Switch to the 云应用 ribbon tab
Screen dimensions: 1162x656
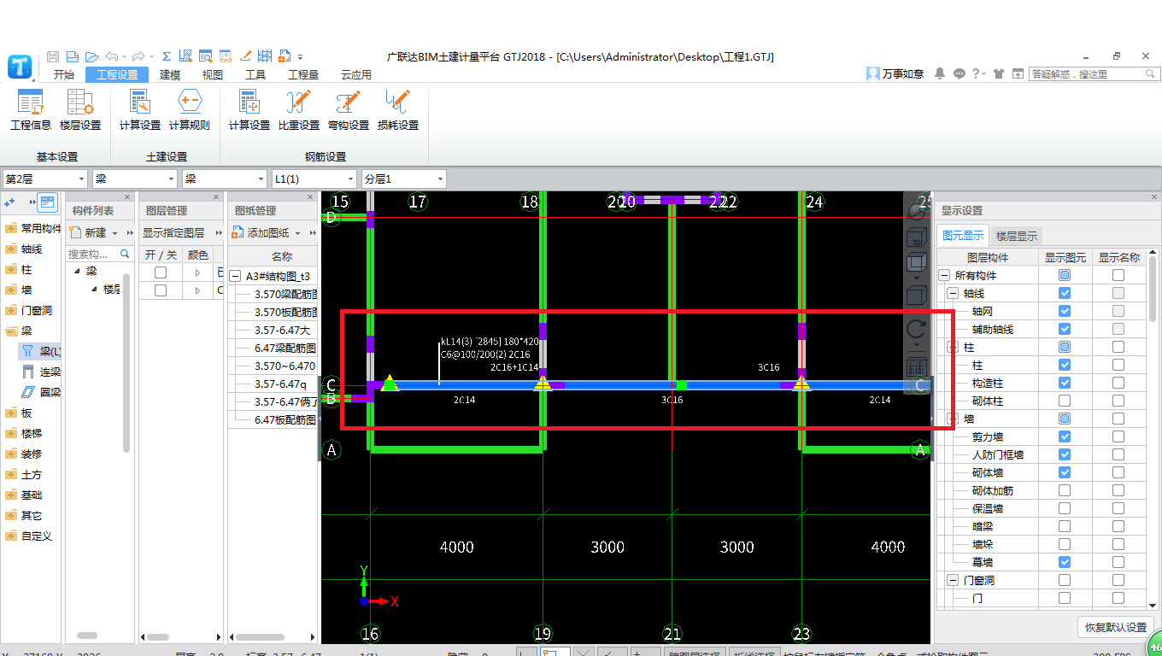tap(356, 74)
